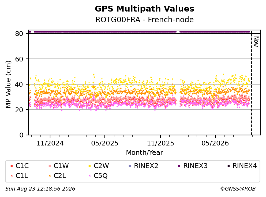266x197 pixels.
Task: Click the RINEX3 purple legend dot
Action: [x=179, y=166]
